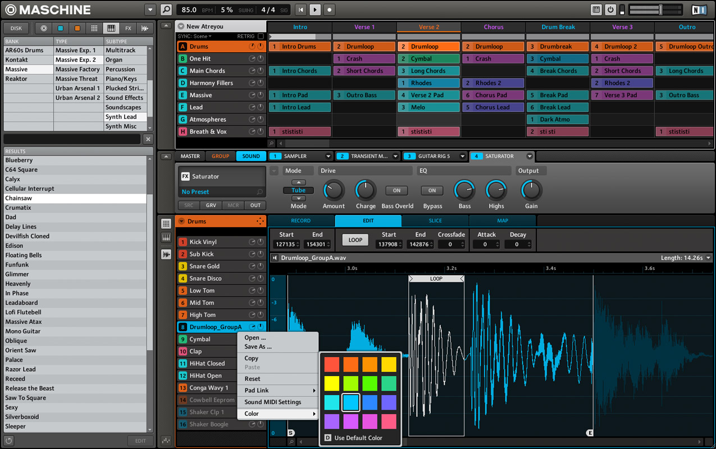Show the sampling view waveform icon
The width and height of the screenshot is (716, 449).
point(166,254)
